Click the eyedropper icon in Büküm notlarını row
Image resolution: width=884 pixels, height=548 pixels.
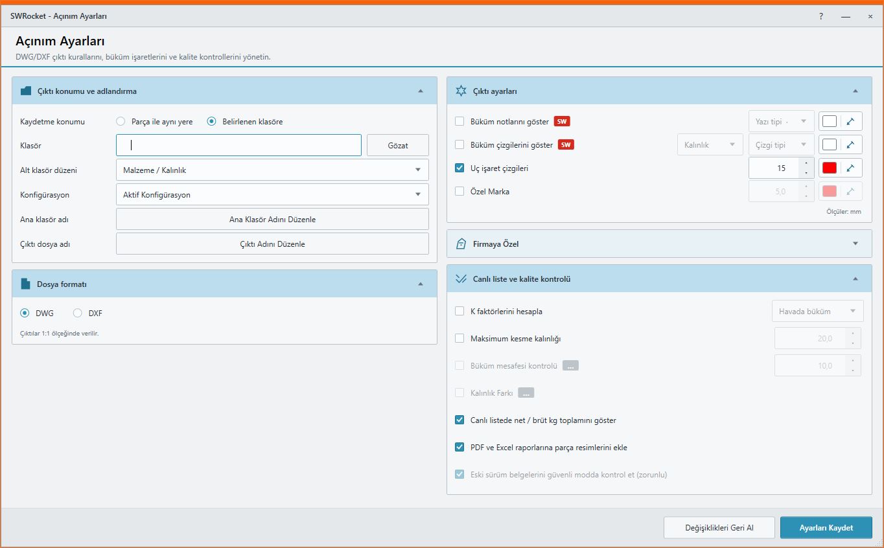tap(851, 121)
